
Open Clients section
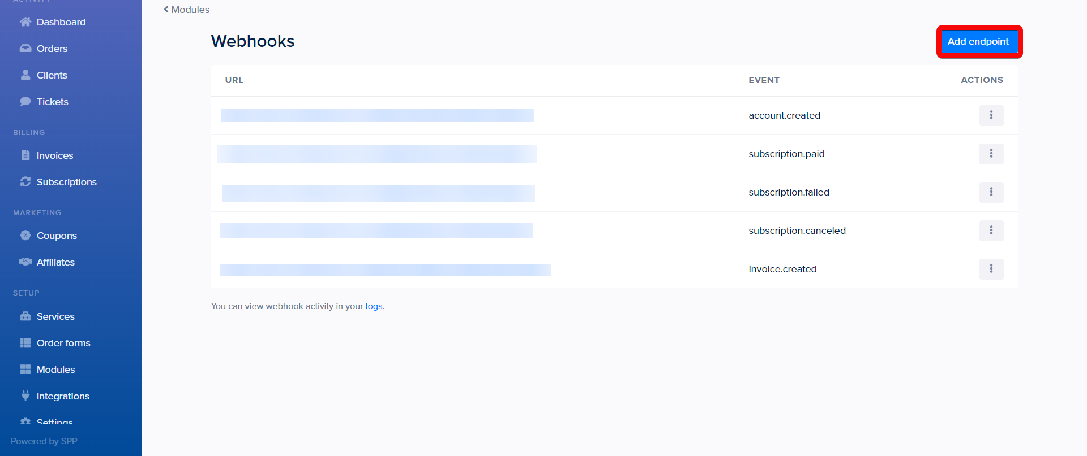pyautogui.click(x=52, y=75)
